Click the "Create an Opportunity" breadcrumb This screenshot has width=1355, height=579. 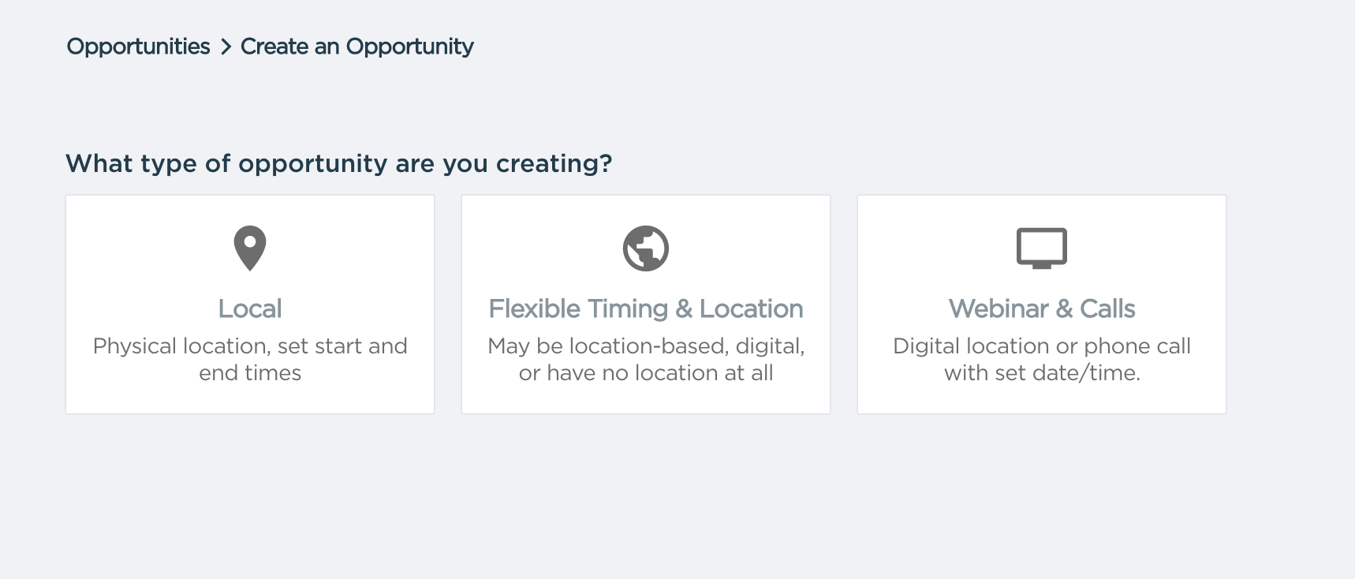(356, 47)
